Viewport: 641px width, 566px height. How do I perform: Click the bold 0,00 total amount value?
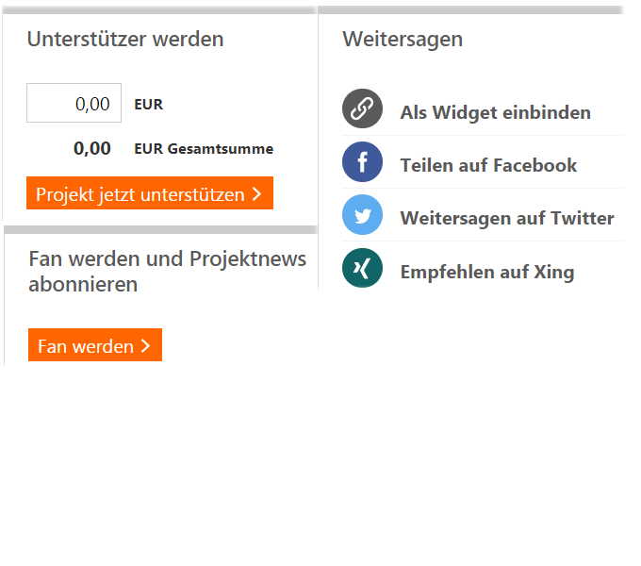92,148
